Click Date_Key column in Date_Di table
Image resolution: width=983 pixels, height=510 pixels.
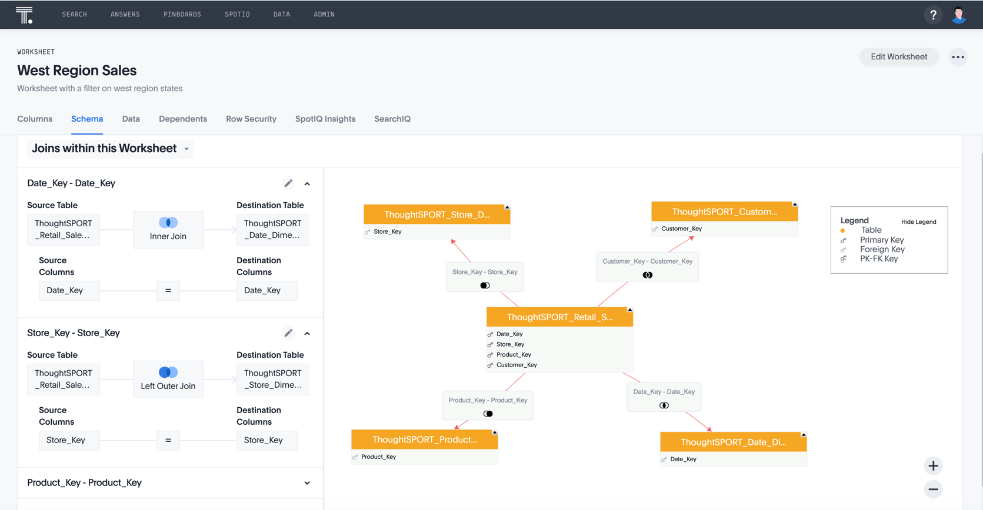coord(683,459)
